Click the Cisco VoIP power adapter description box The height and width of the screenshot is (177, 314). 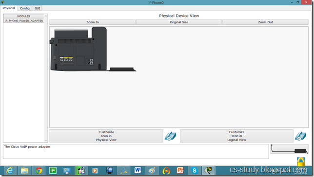[x=136, y=151]
